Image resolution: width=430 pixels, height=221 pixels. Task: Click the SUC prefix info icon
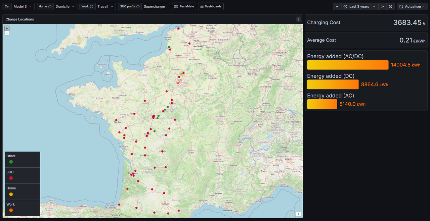coord(138,7)
